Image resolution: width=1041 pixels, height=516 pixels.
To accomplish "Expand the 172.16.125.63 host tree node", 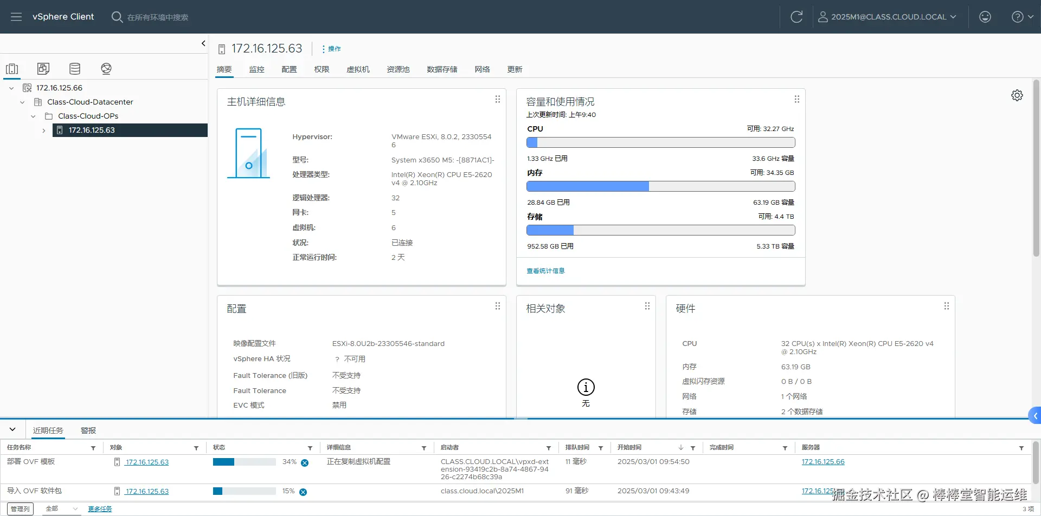I will (x=44, y=130).
